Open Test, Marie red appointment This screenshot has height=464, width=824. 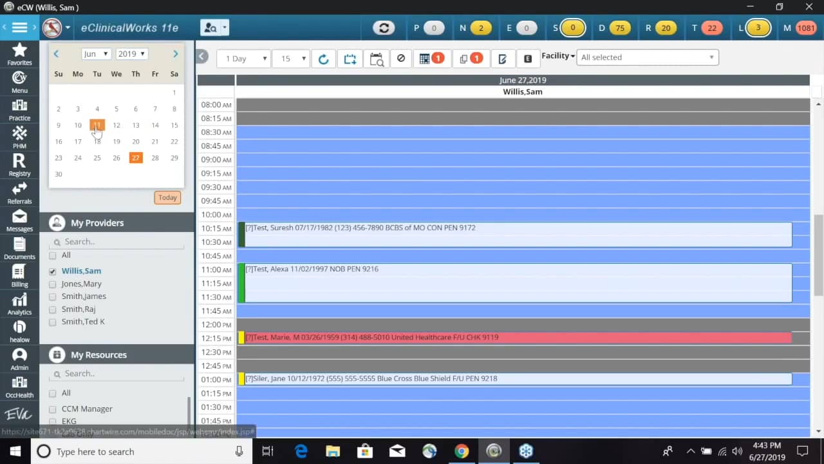pyautogui.click(x=515, y=338)
